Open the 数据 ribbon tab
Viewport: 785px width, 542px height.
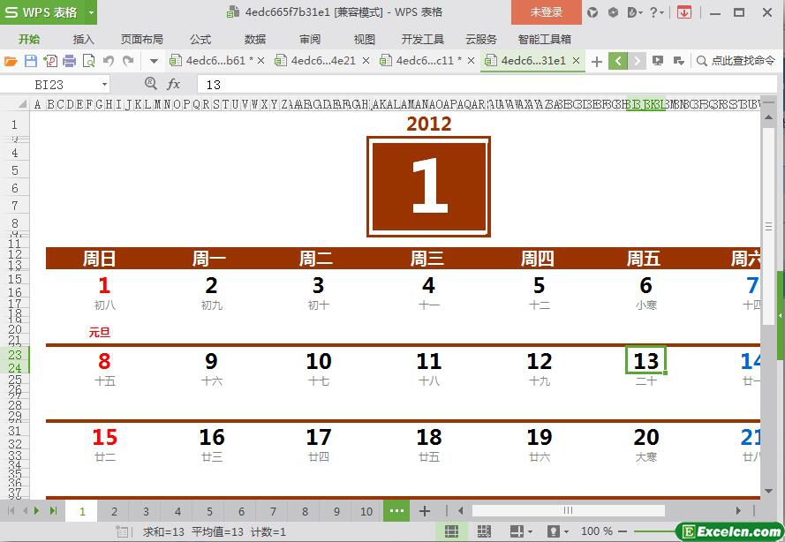[x=255, y=39]
